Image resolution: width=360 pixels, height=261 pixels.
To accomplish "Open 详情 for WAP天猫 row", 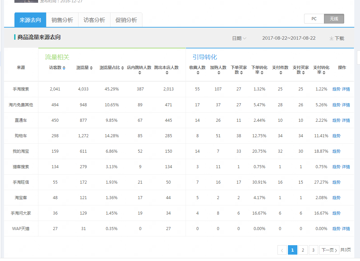I will tap(346, 229).
